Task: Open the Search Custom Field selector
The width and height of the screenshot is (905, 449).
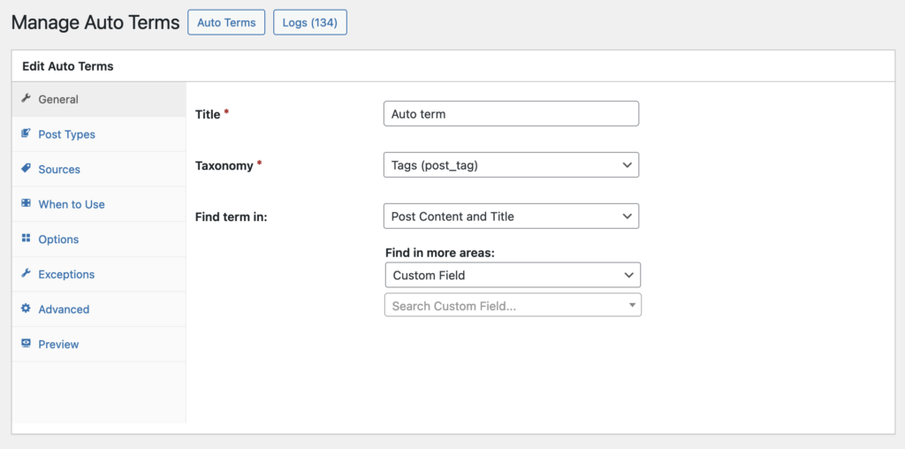Action: [x=513, y=305]
